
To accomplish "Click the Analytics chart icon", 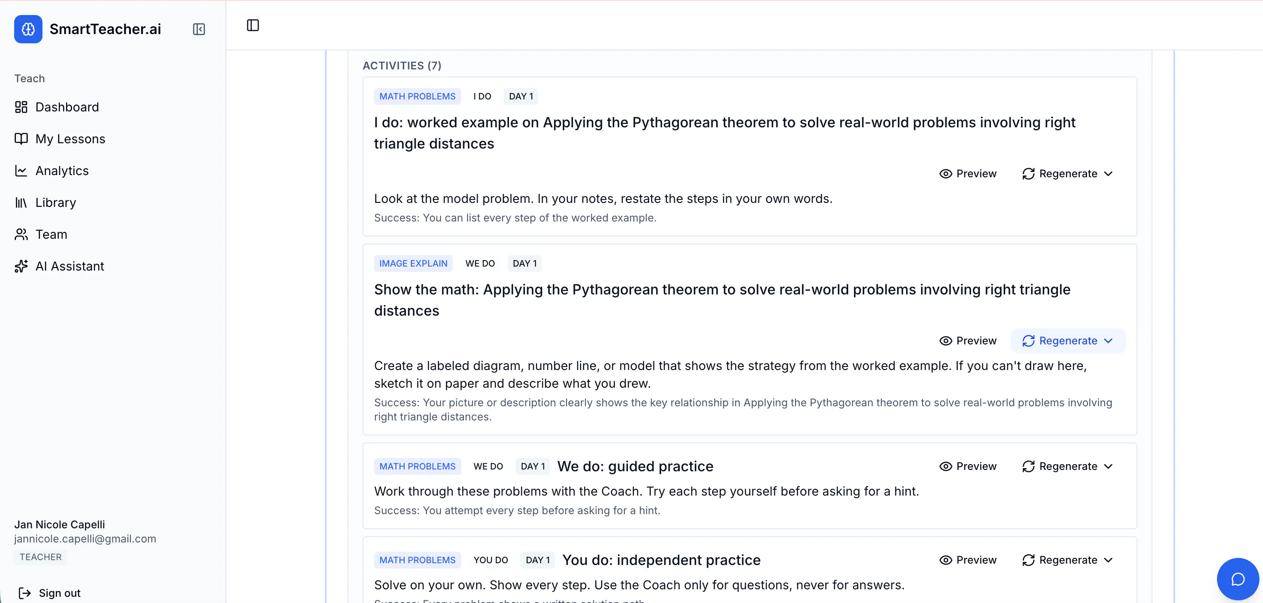I will (x=21, y=171).
